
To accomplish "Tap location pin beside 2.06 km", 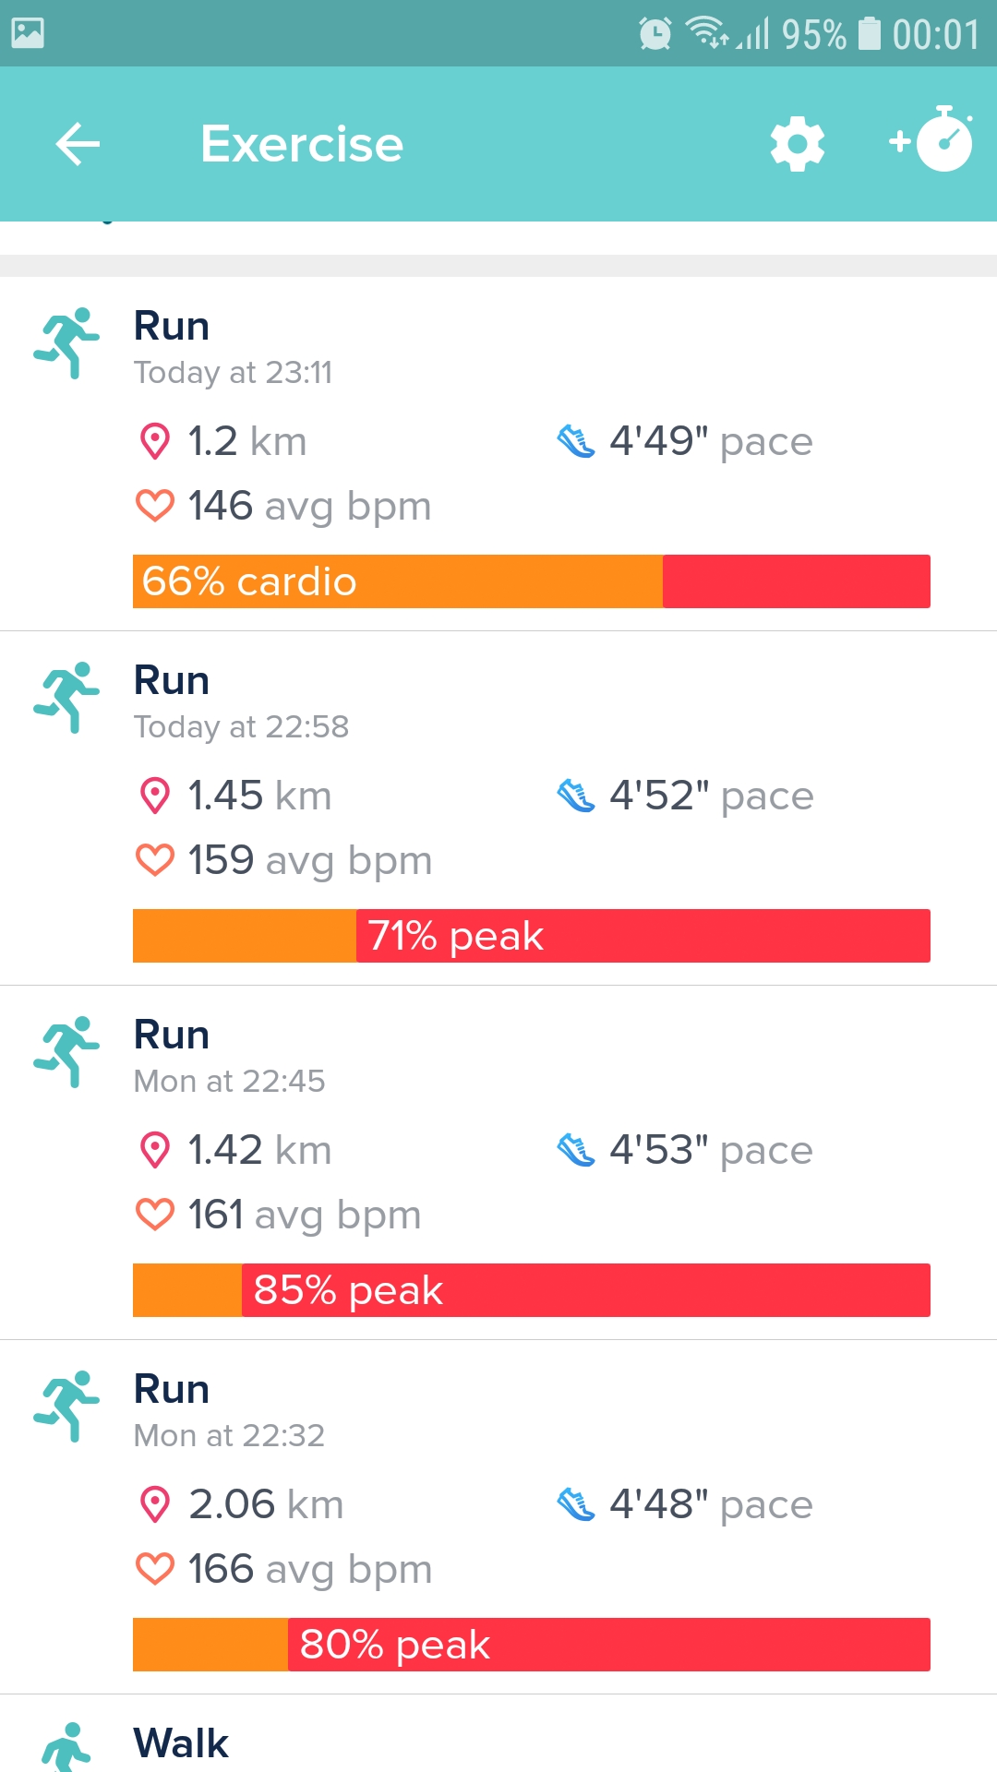I will (x=155, y=1504).
